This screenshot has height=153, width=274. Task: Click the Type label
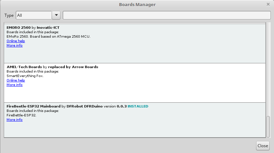(9, 15)
